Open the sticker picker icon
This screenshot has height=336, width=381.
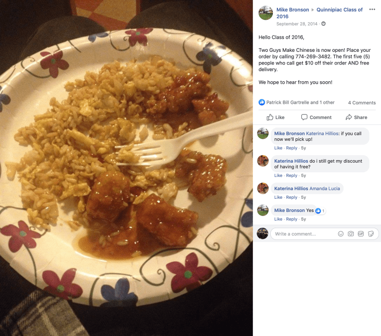[371, 234]
